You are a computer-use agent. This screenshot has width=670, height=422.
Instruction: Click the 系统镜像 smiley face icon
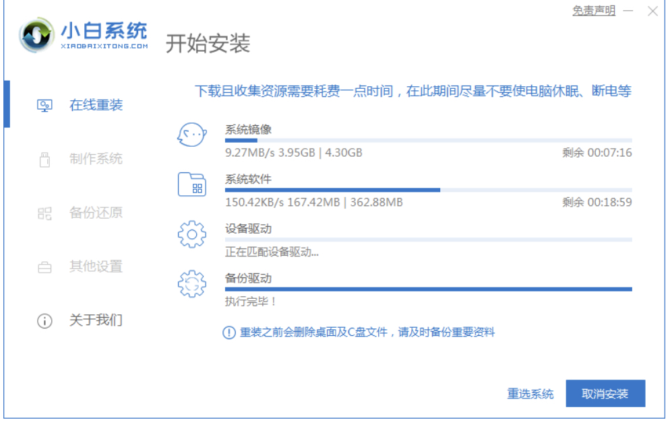click(x=191, y=135)
